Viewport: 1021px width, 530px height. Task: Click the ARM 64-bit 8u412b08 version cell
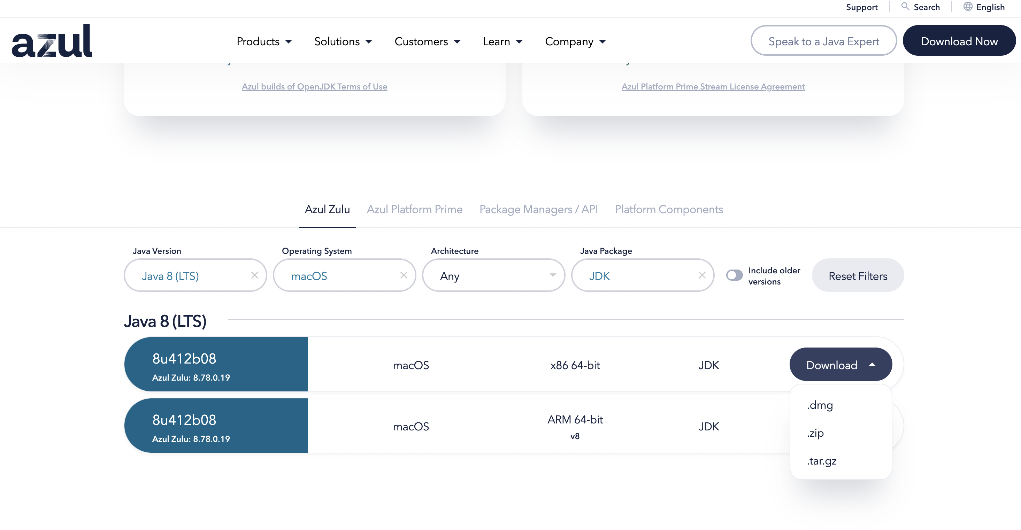pos(216,426)
